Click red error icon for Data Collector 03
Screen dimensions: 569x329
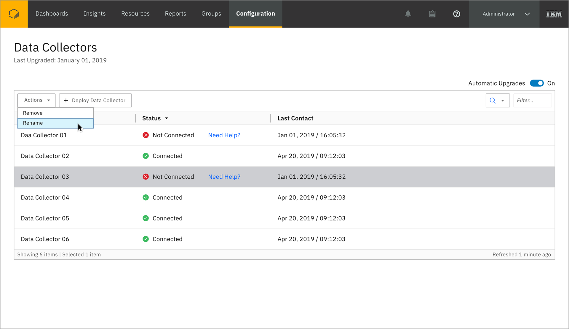[x=146, y=177]
